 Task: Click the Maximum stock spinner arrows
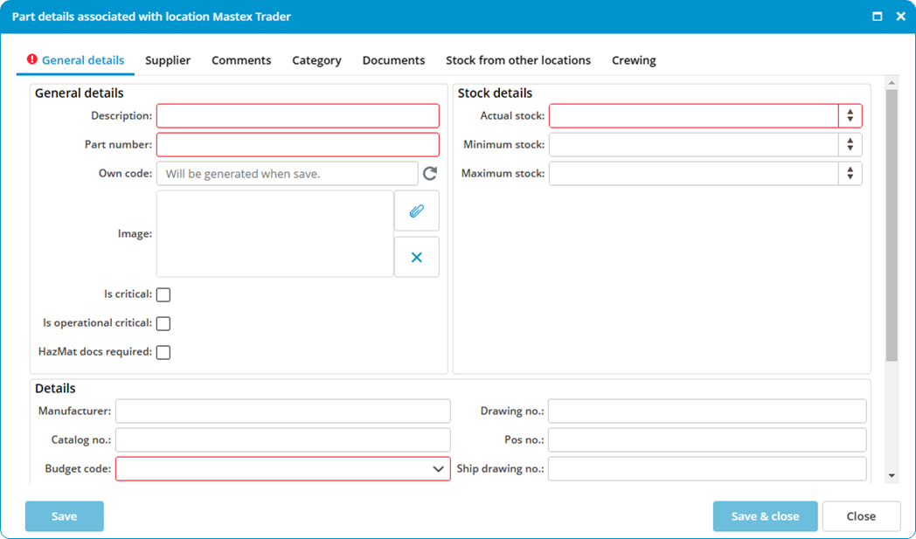(850, 174)
